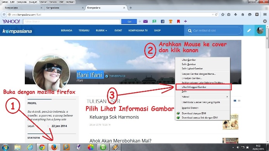The height and width of the screenshot is (151, 269).
Task: Click the volume icon in system tray
Action: [238, 148]
